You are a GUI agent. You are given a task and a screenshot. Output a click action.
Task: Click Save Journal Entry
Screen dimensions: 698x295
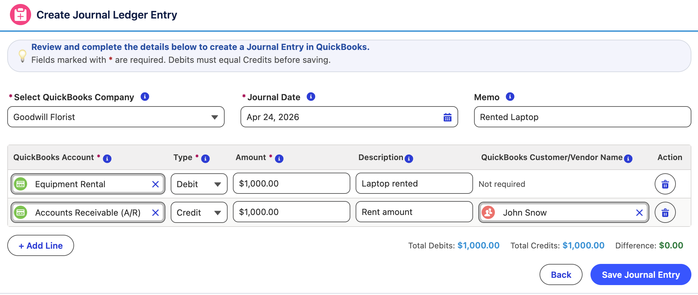point(641,274)
